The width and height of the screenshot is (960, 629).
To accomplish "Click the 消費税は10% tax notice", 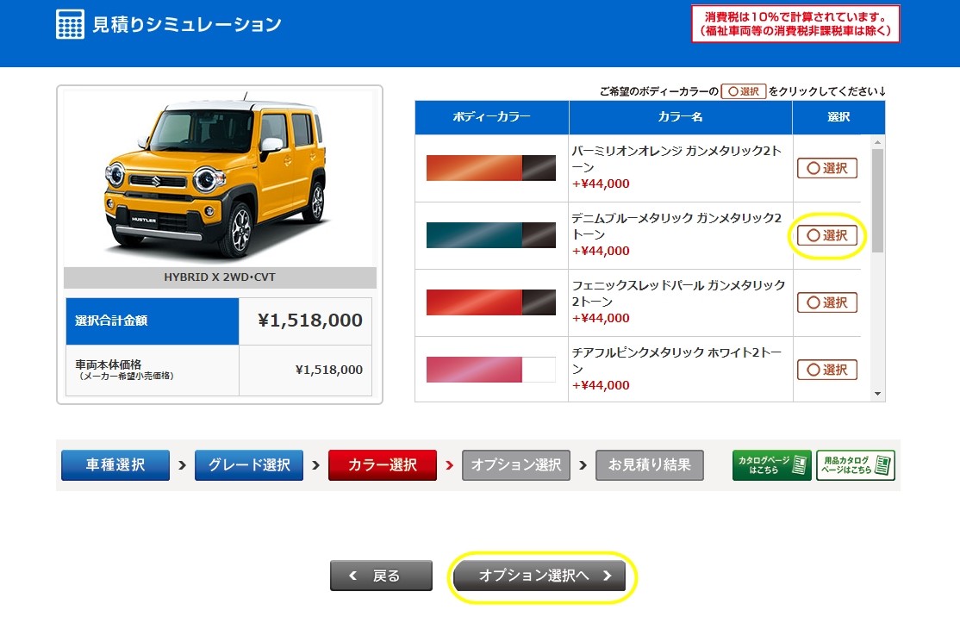I will [x=795, y=24].
